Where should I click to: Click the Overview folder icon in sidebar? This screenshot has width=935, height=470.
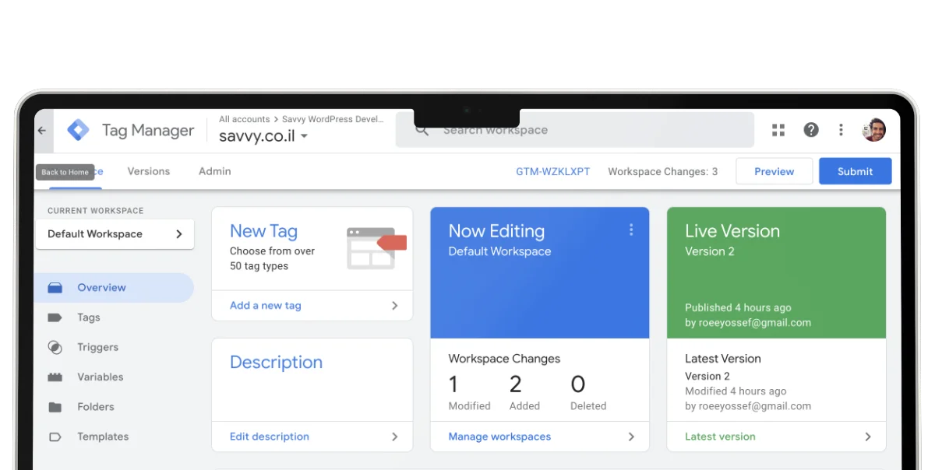click(55, 288)
